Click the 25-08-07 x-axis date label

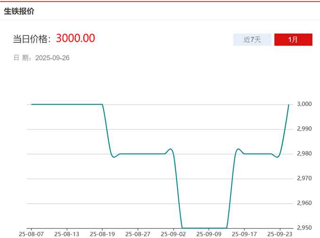32,233
